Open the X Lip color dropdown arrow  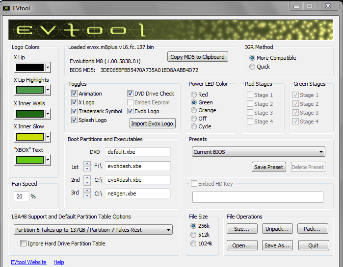[x=48, y=67]
